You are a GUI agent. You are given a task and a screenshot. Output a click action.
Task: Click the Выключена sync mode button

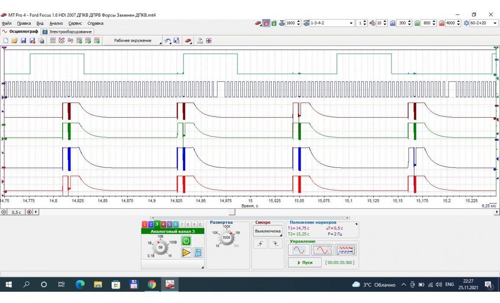[267, 231]
